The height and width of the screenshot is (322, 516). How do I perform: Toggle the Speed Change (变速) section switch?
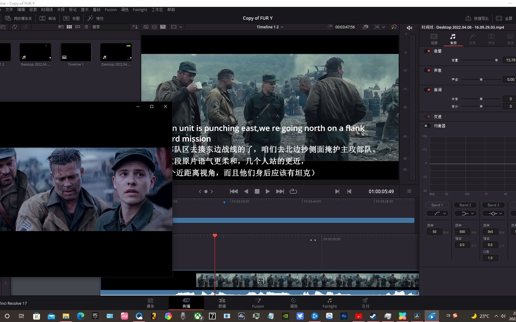[x=427, y=117]
